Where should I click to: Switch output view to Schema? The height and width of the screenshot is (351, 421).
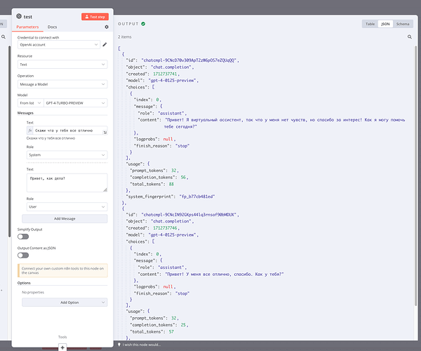pyautogui.click(x=403, y=24)
